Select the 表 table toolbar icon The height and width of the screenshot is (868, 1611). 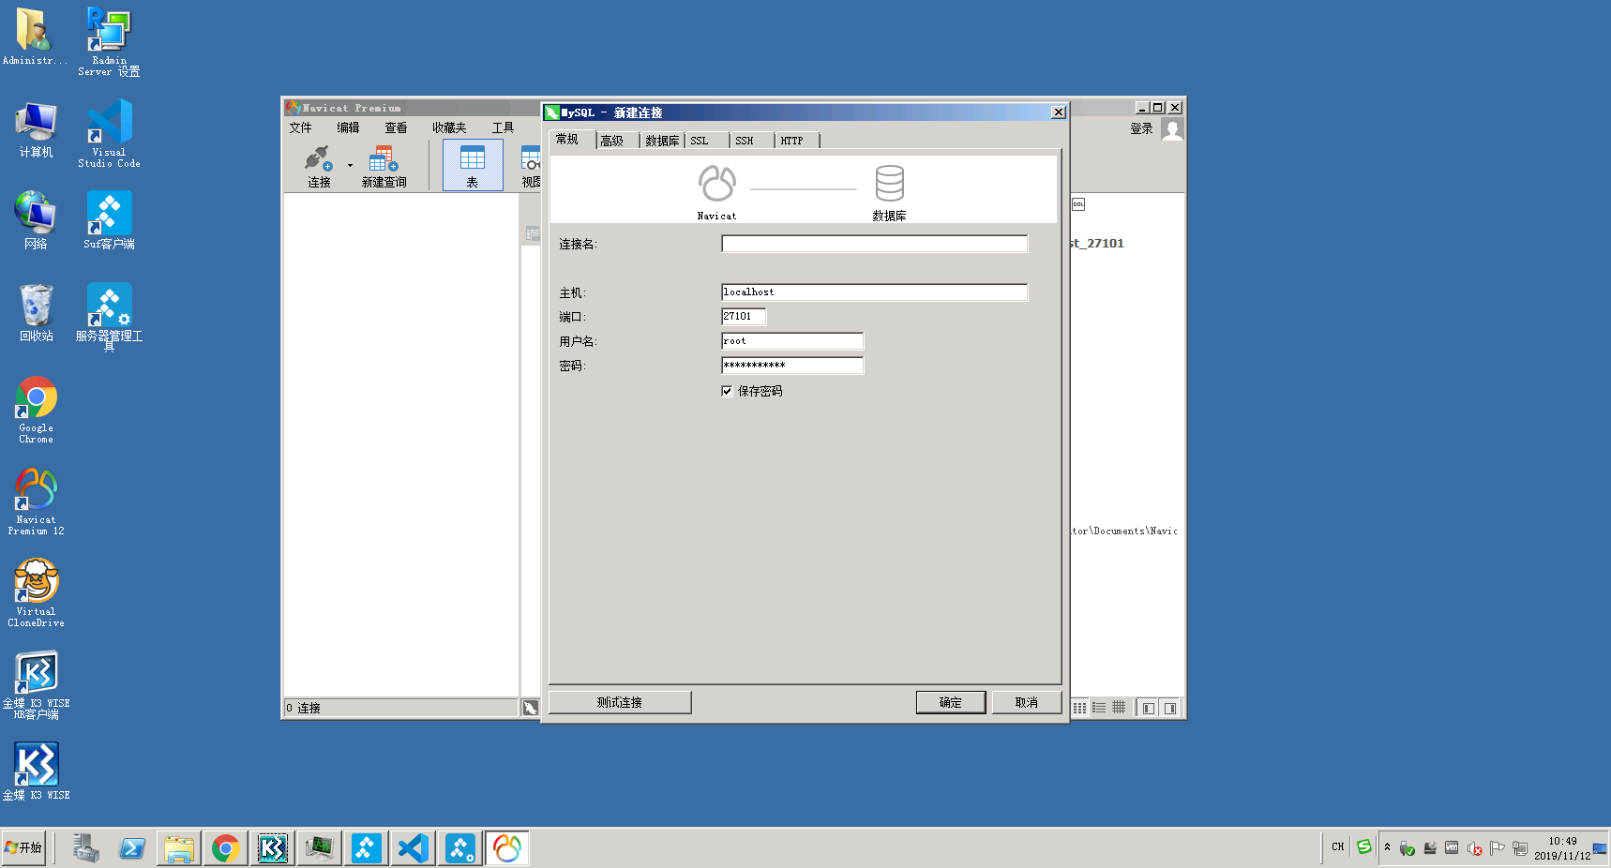point(473,165)
